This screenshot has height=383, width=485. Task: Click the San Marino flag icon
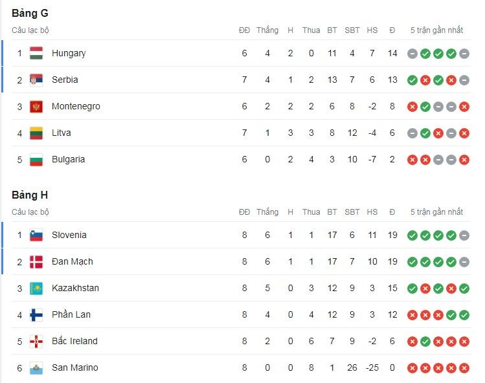point(36,367)
